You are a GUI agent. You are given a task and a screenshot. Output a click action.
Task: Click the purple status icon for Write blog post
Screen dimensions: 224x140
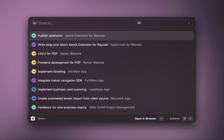click(x=34, y=45)
